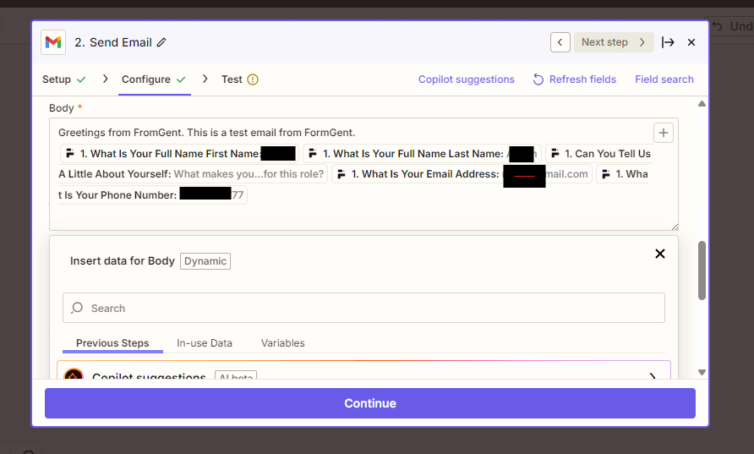Click the Dynamic badge
The height and width of the screenshot is (454, 754).
click(x=205, y=261)
